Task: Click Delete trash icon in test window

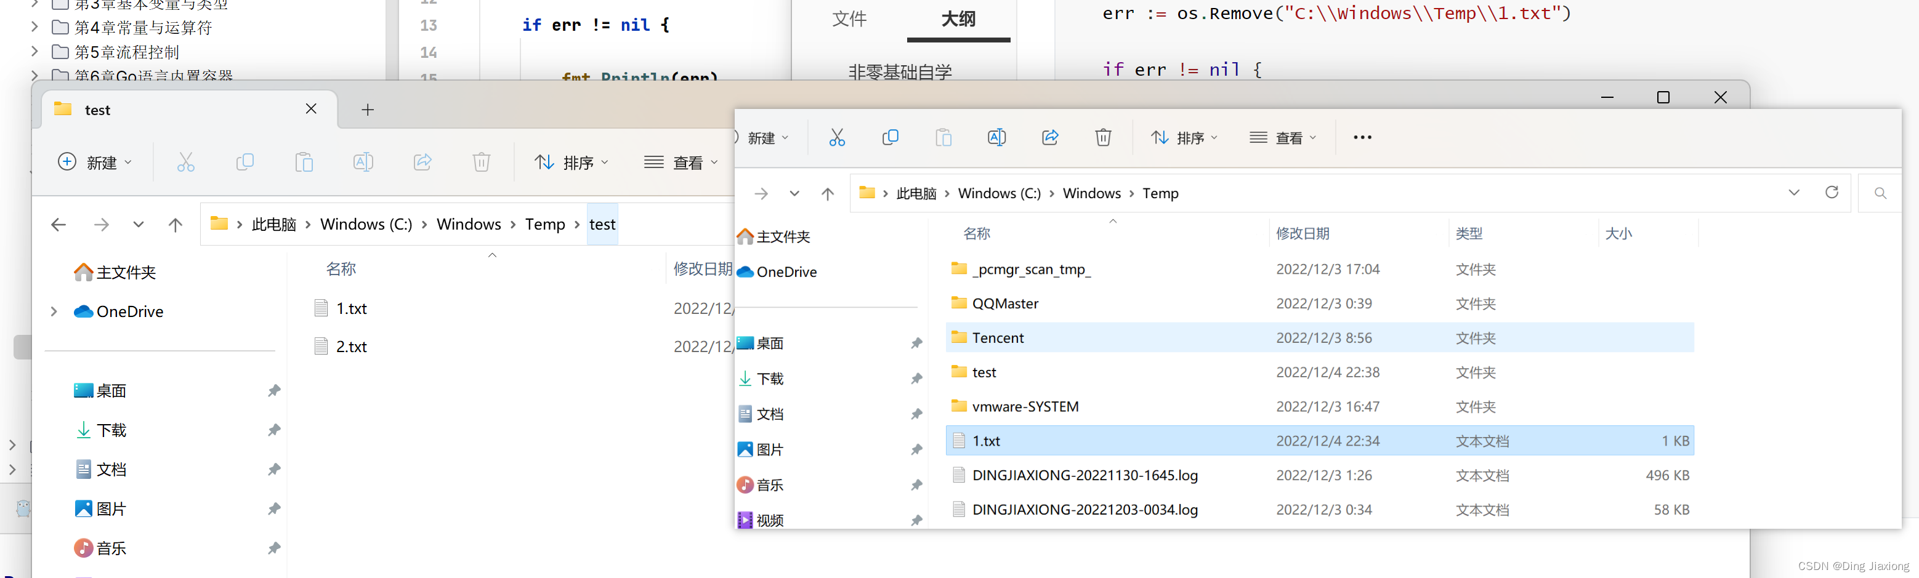Action: [x=482, y=163]
